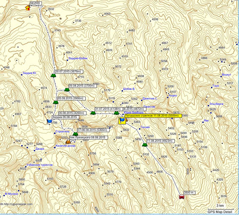Click the Зардив-Шобик place name
Screen dimensions: 239x215
[78, 58]
